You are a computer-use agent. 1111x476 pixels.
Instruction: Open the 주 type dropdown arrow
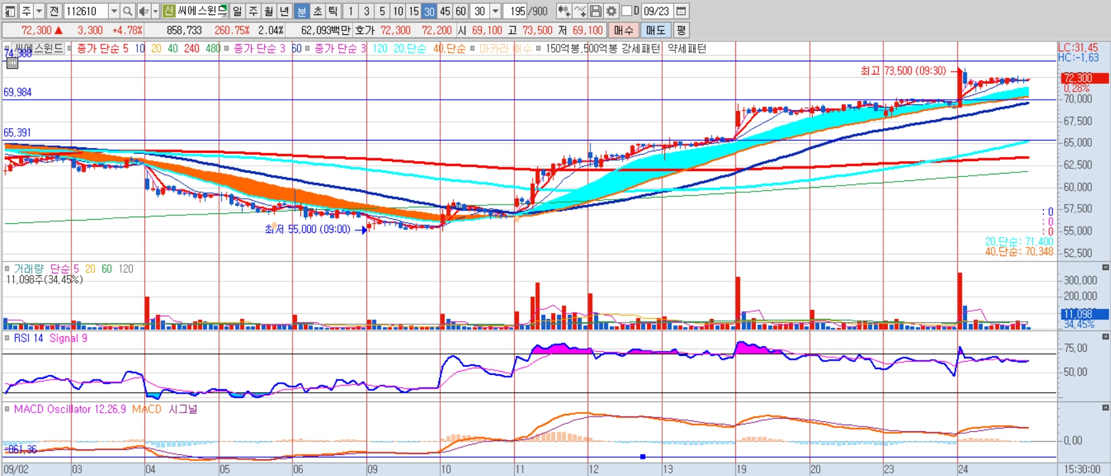[x=40, y=11]
